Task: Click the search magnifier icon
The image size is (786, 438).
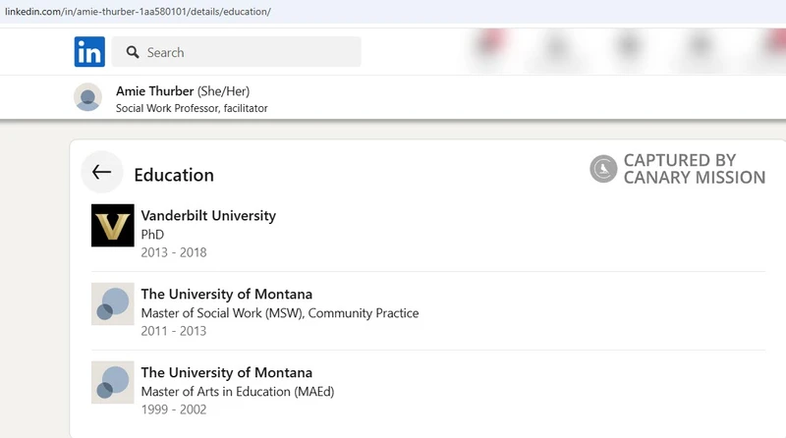Action: coord(133,52)
